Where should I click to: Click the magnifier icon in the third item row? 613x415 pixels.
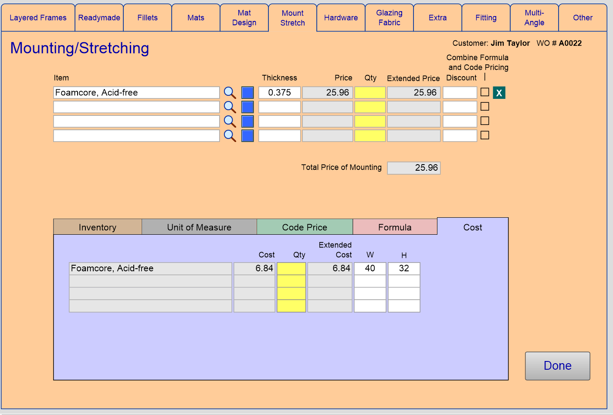230,121
